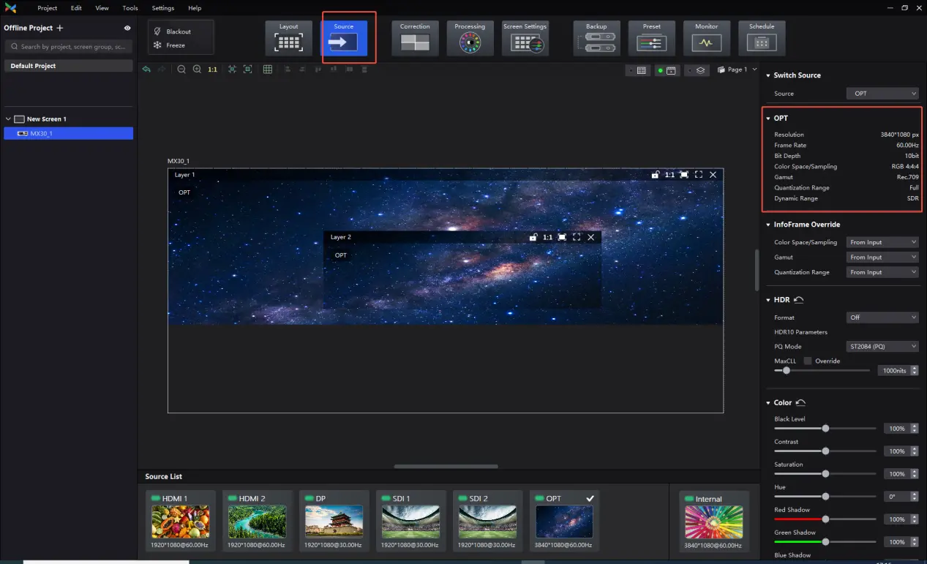Toggle the canvas grid icon
The height and width of the screenshot is (564, 927).
[x=268, y=69]
